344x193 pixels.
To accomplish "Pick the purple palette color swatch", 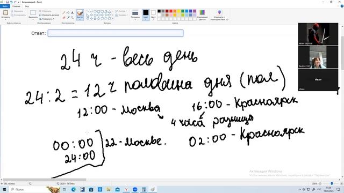I will 195,11.
